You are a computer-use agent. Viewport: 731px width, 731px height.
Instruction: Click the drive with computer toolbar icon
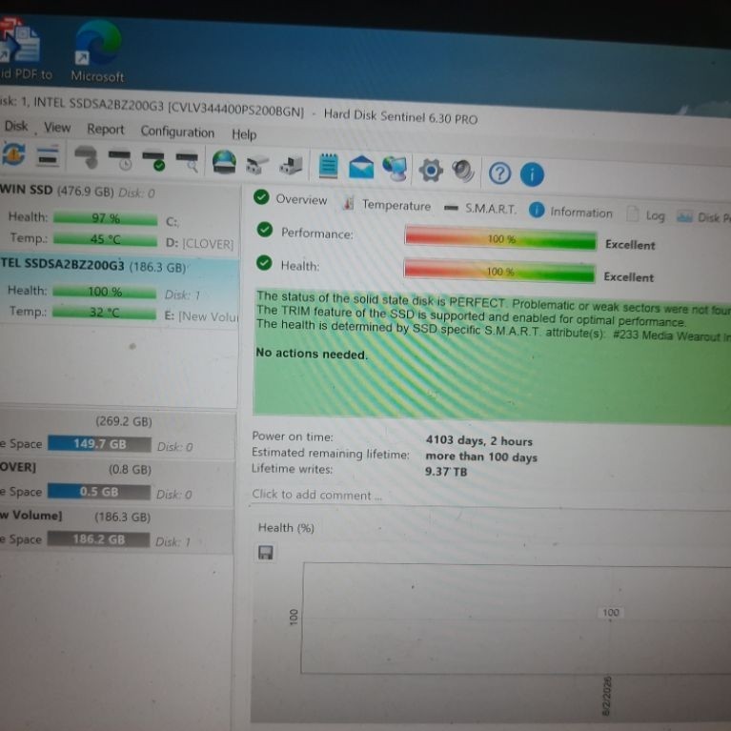click(291, 166)
